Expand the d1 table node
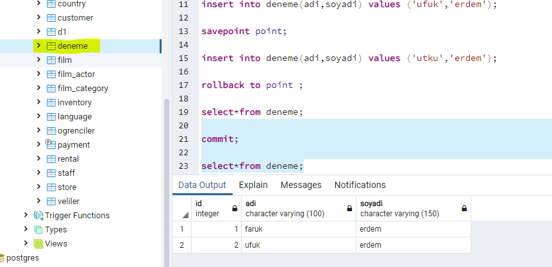552x267 pixels. 38,31
